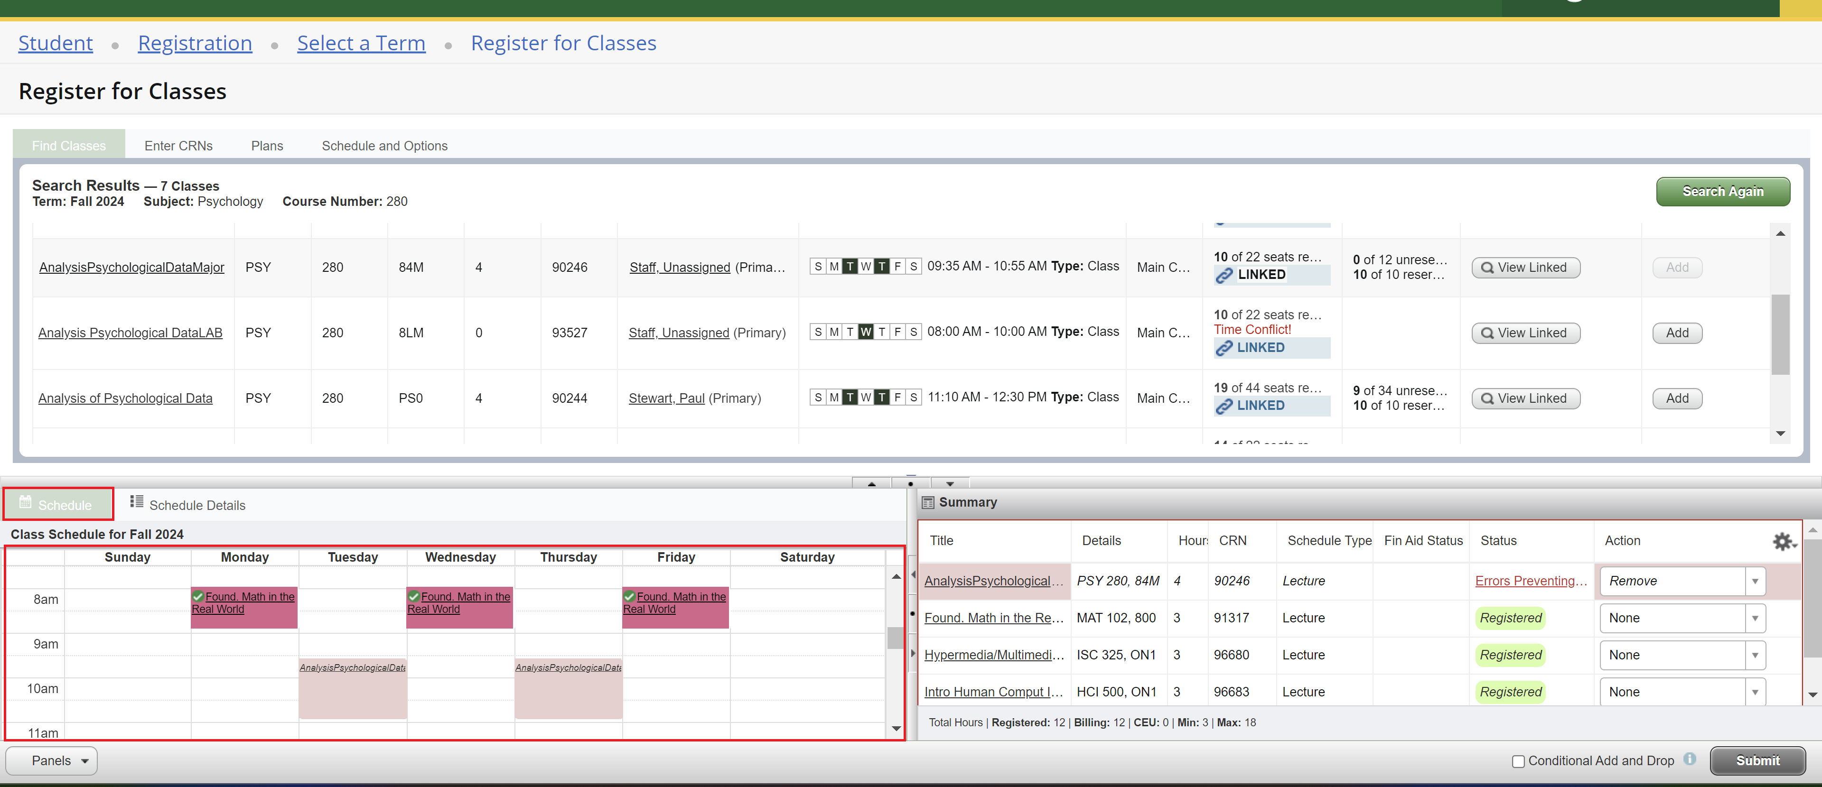Viewport: 1822px width, 787px height.
Task: Click the green checkmark on Monday's Found. Math block
Action: click(198, 596)
